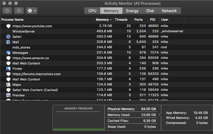Open the gear actions dropdown

pyautogui.click(x=32, y=11)
